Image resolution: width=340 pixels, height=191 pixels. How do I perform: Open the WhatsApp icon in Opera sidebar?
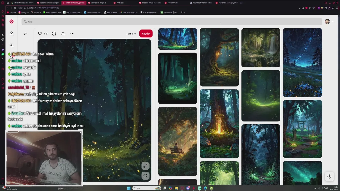3,54
